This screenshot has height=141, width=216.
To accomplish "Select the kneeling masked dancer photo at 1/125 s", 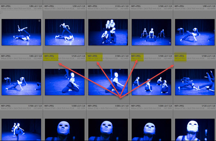I will pos(65,82).
